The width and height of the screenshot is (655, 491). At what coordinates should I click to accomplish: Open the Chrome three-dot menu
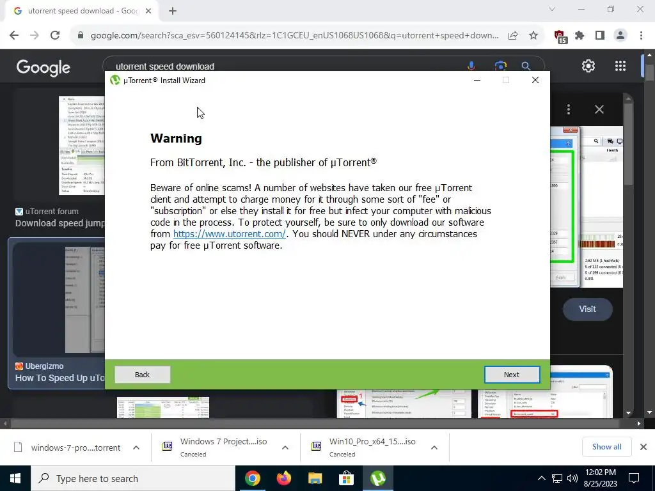pyautogui.click(x=641, y=36)
